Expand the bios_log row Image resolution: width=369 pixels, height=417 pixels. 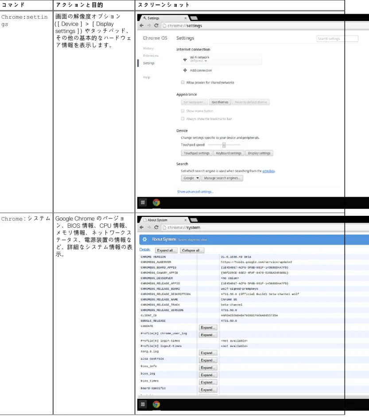click(x=208, y=375)
